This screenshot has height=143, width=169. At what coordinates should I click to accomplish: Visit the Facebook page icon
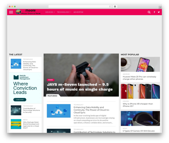154,12
